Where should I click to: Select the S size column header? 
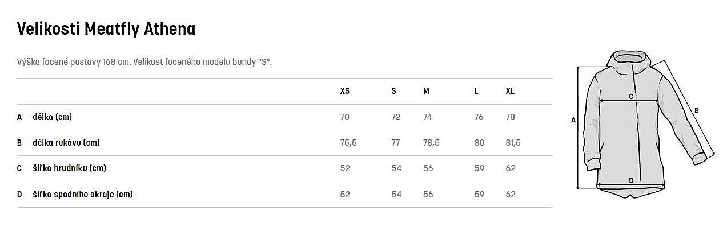(393, 91)
